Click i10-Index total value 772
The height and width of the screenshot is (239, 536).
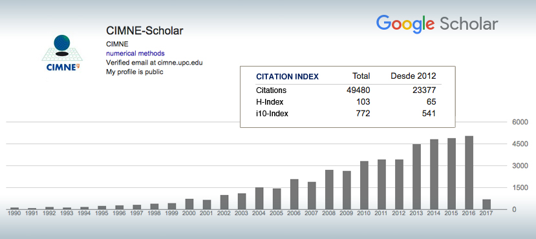(363, 113)
